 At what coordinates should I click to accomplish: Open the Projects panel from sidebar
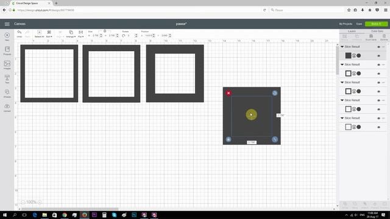pyautogui.click(x=7, y=50)
